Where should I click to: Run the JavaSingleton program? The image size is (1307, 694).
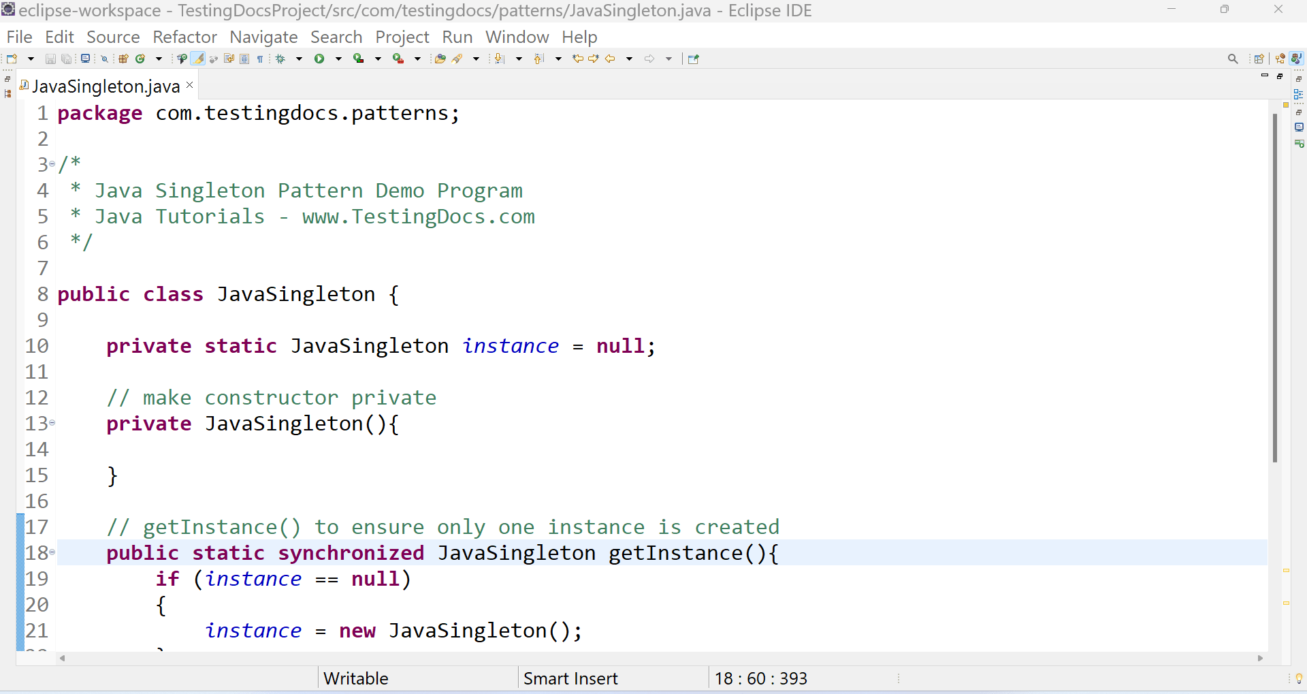click(x=321, y=59)
